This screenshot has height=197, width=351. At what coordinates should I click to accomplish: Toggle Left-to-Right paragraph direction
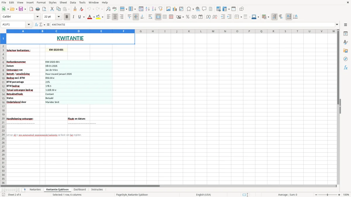(274, 17)
